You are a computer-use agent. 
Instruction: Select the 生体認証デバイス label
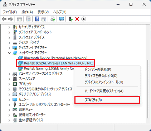(x=31, y=120)
